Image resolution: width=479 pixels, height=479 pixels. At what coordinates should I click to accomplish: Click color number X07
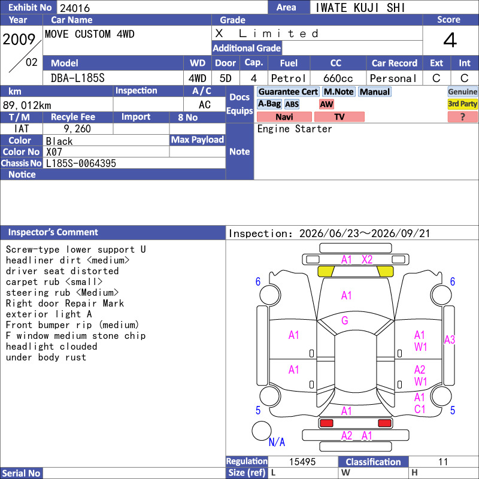point(54,152)
